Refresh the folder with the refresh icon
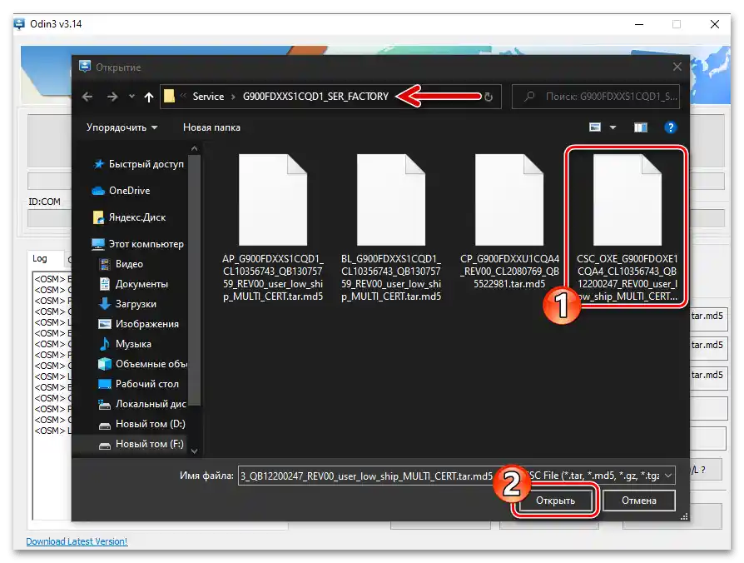 click(x=488, y=97)
